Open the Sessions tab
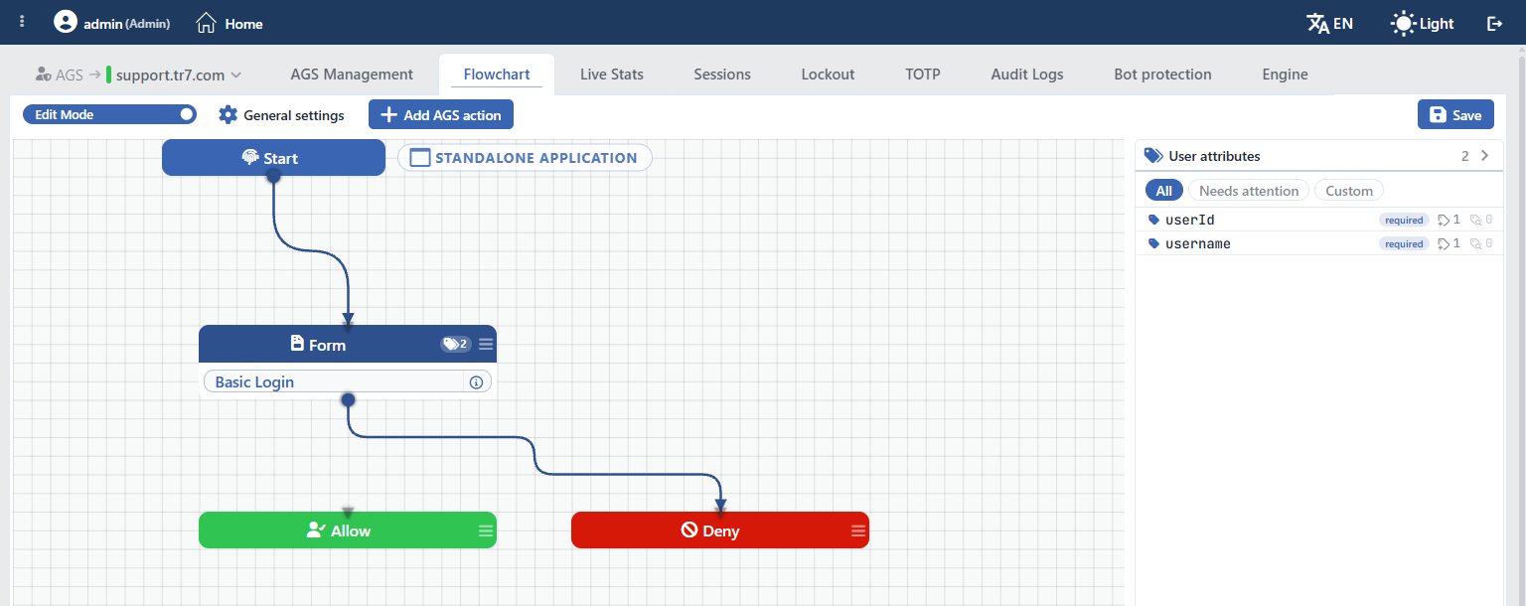This screenshot has height=606, width=1526. [722, 75]
